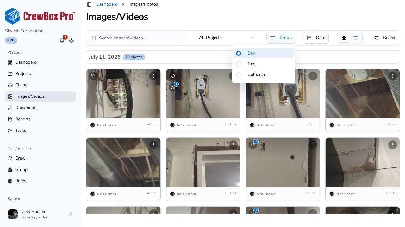Expand the All Projects dropdown
The image size is (405, 227).
point(227,38)
